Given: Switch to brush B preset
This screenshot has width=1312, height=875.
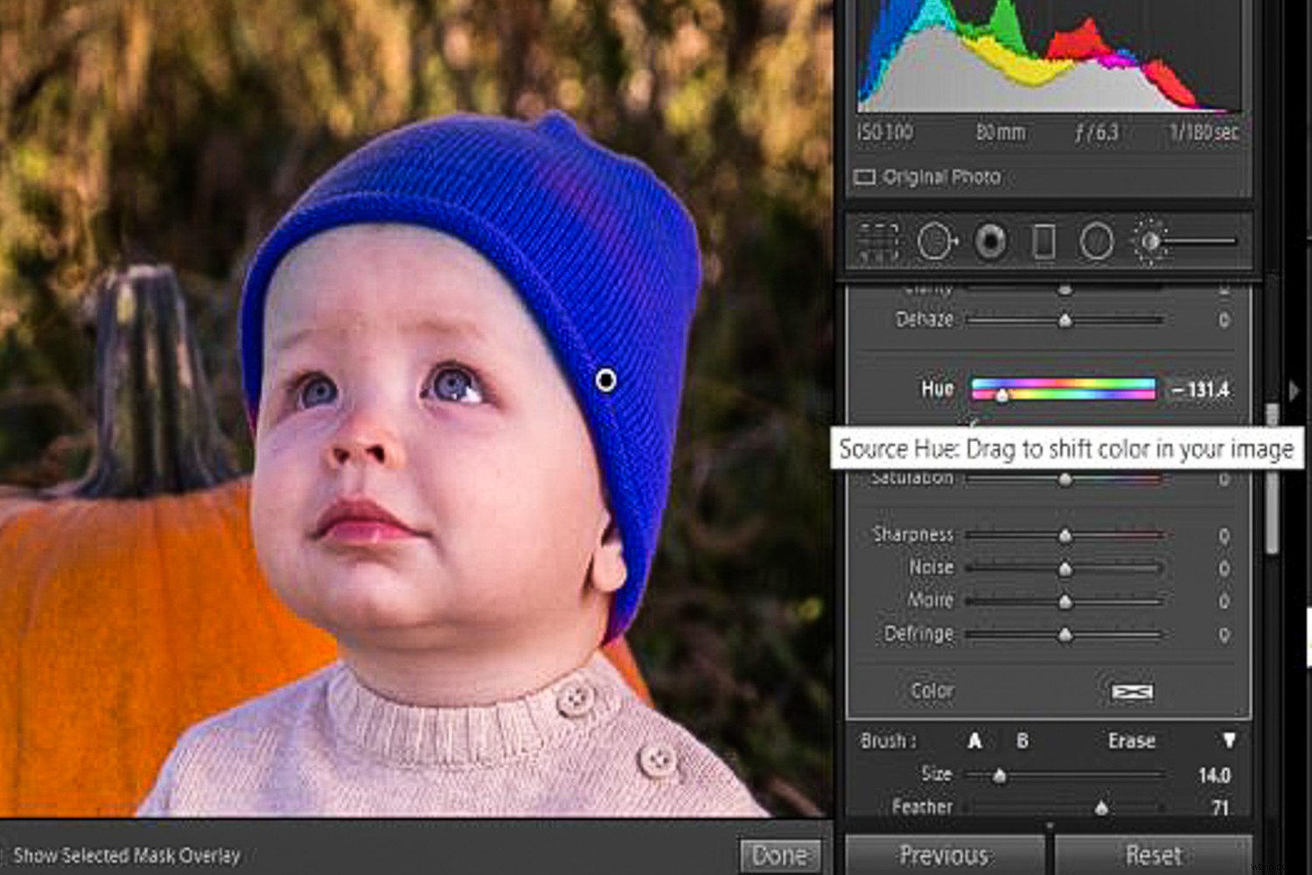Looking at the screenshot, I should (x=1022, y=740).
